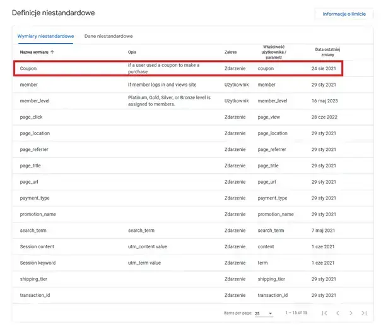Sort by Nazwa wymiaru arrow icon
This screenshot has height=331, width=381.
[x=52, y=52]
